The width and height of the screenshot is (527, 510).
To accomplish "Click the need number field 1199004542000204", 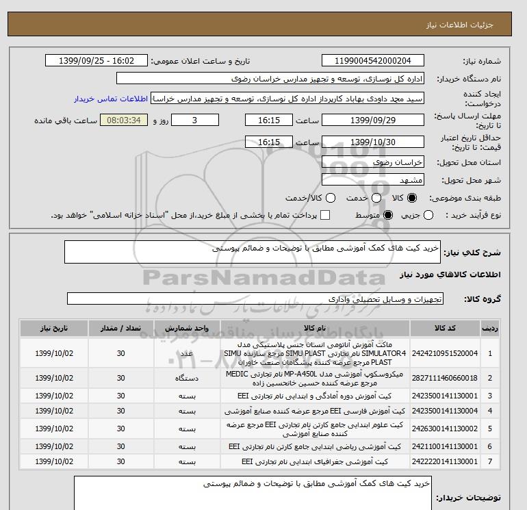I will [373, 60].
